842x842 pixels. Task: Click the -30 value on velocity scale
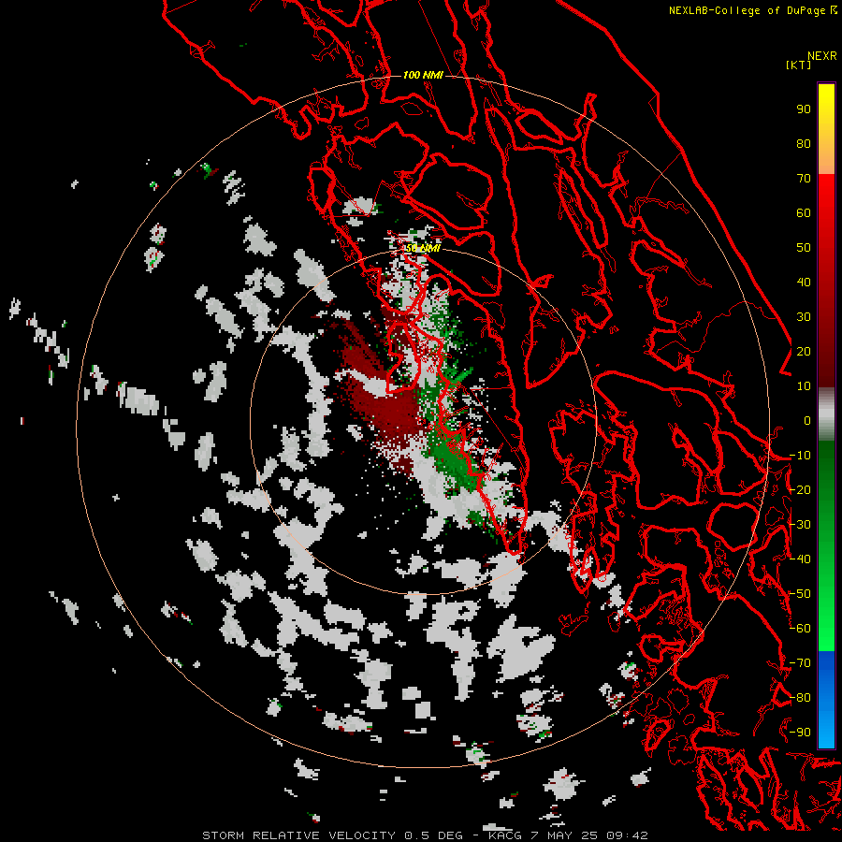800,525
